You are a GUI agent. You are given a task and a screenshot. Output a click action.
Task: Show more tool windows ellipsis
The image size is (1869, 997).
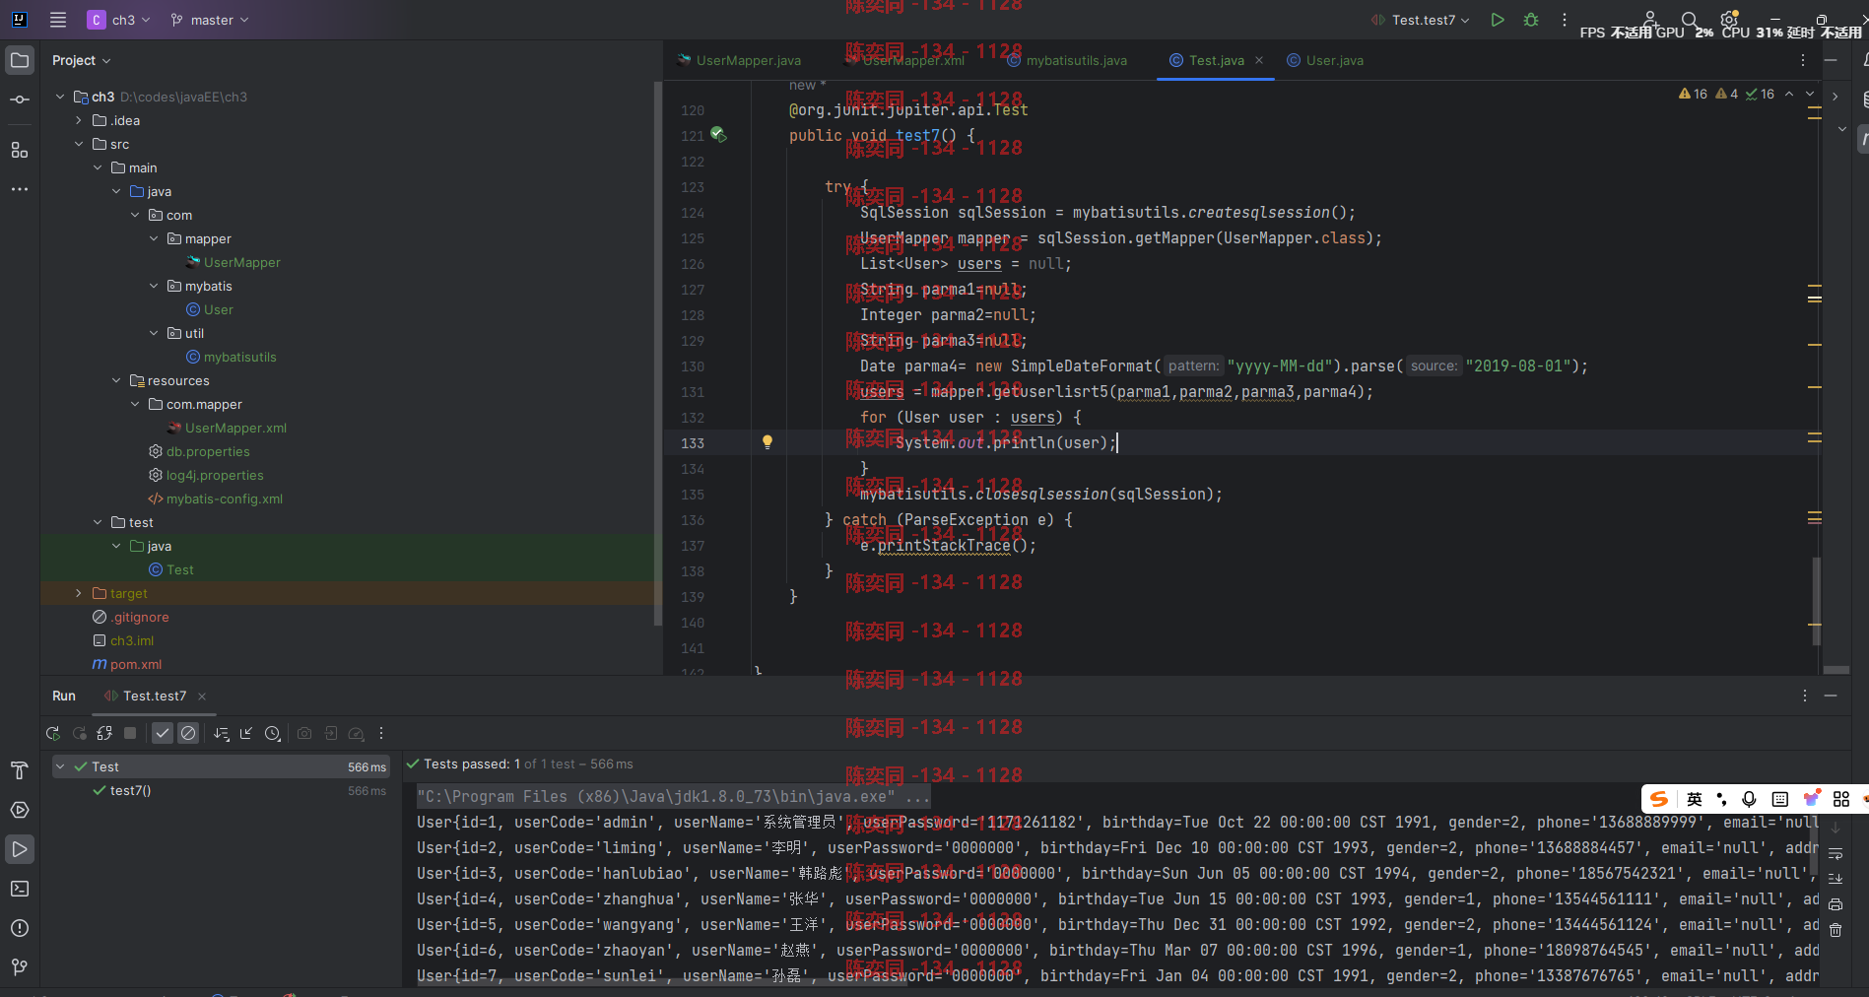(20, 189)
